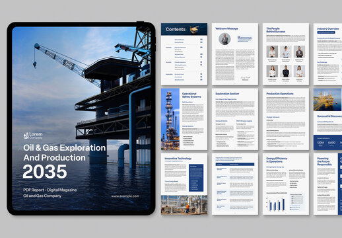
Task: Open The People Behind Success page
Action: click(x=286, y=54)
